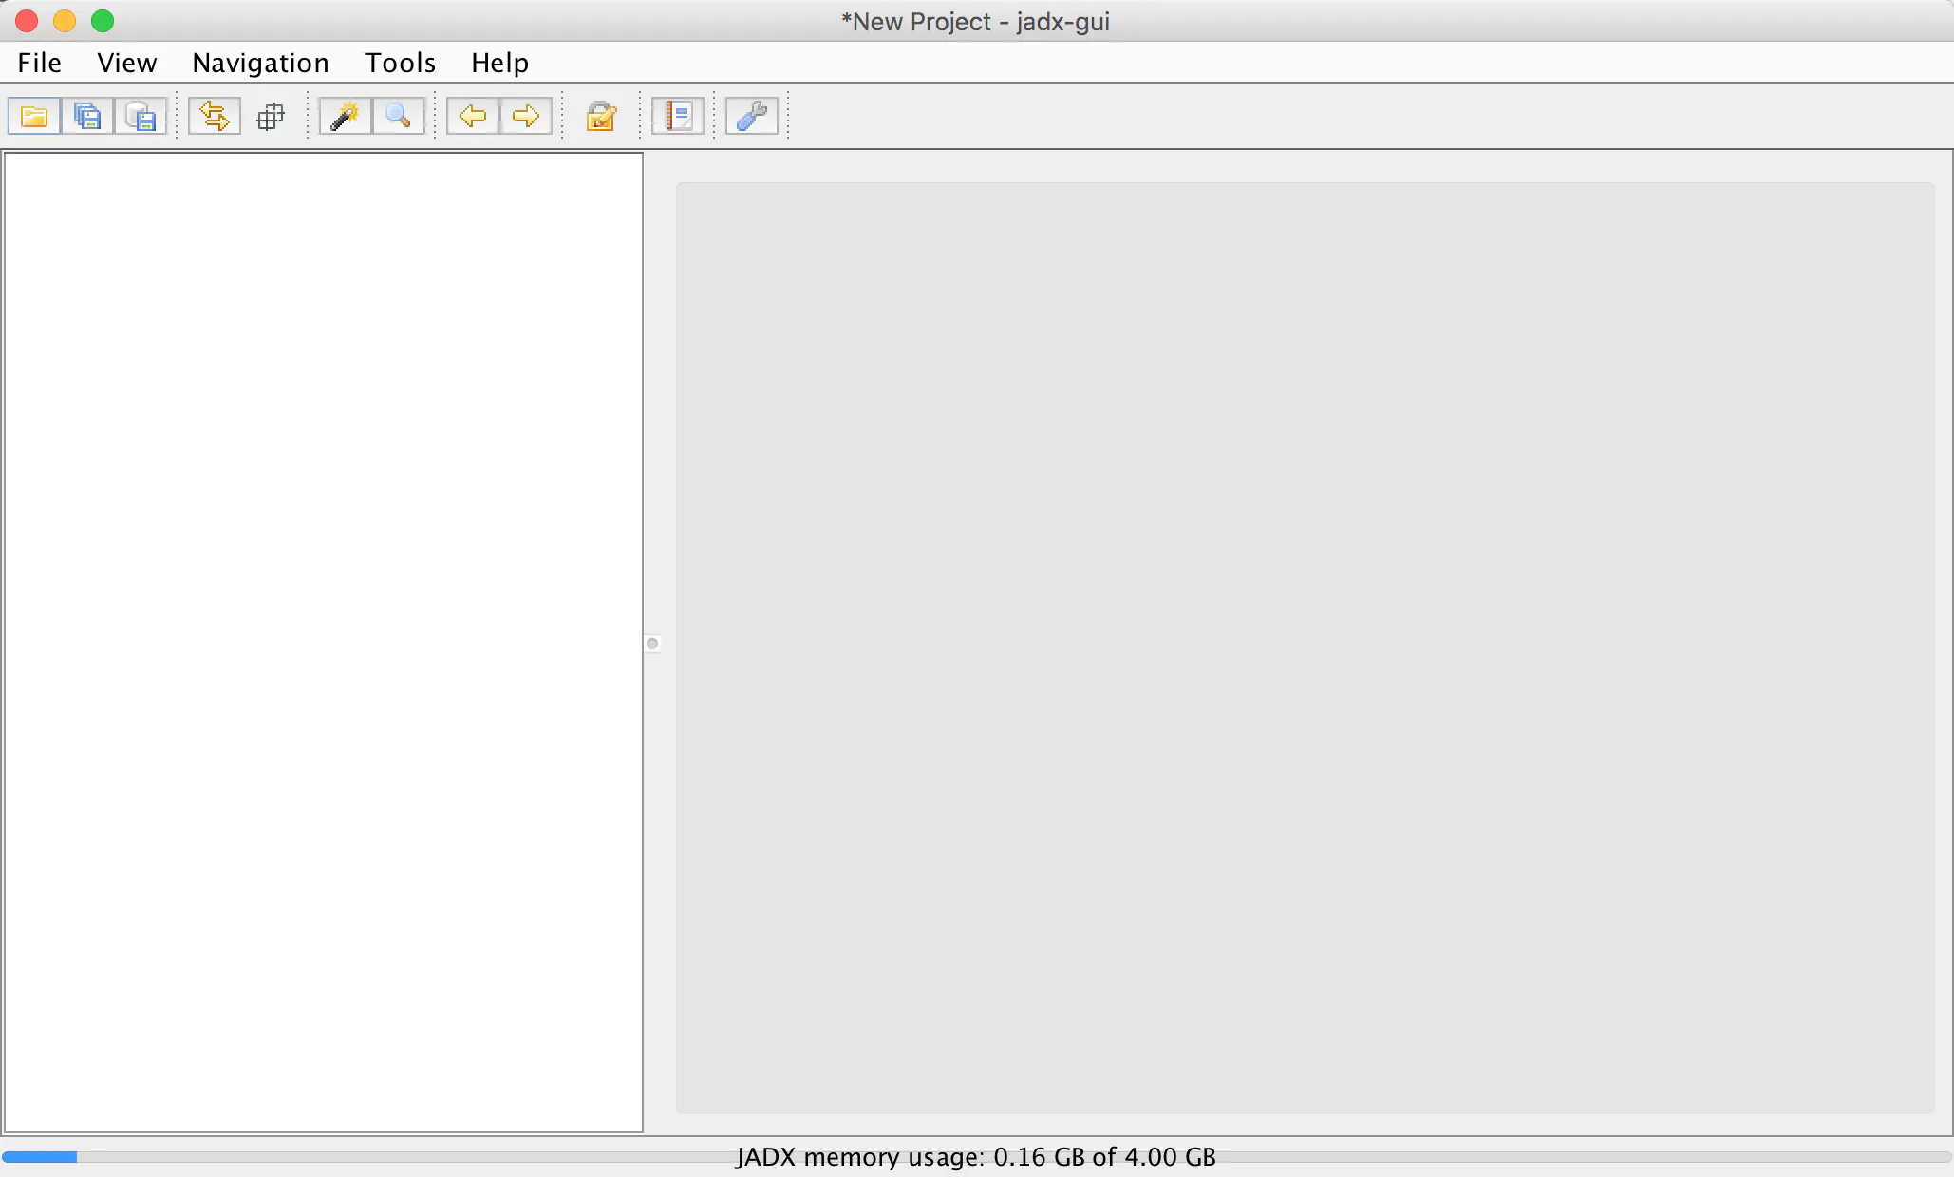Open Preferences with the wrench icon
Image resolution: width=1954 pixels, height=1177 pixels.
[x=752, y=116]
